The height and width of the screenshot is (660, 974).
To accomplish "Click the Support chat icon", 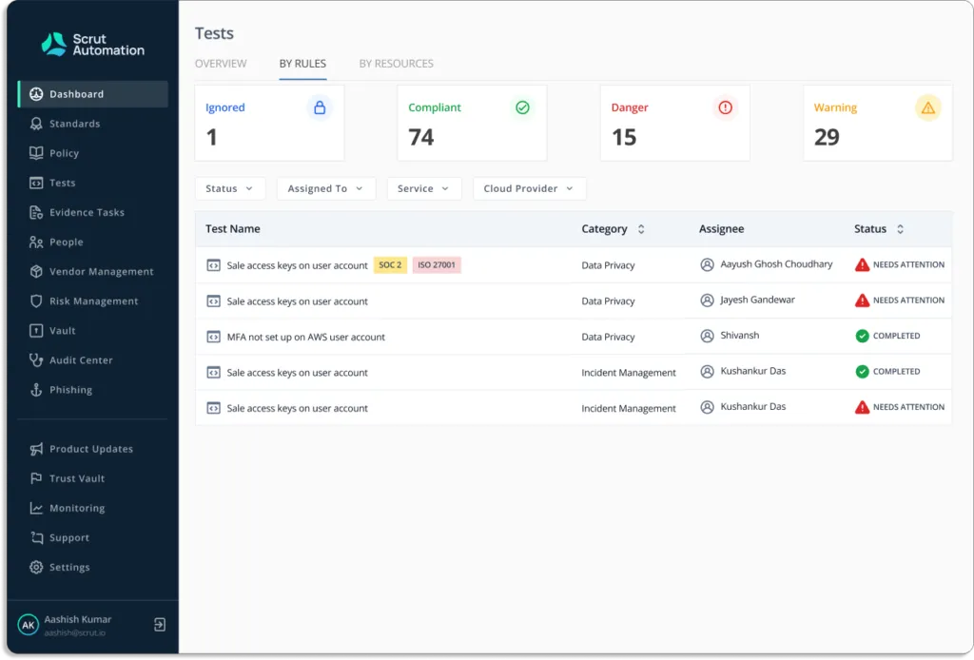I will [x=36, y=537].
